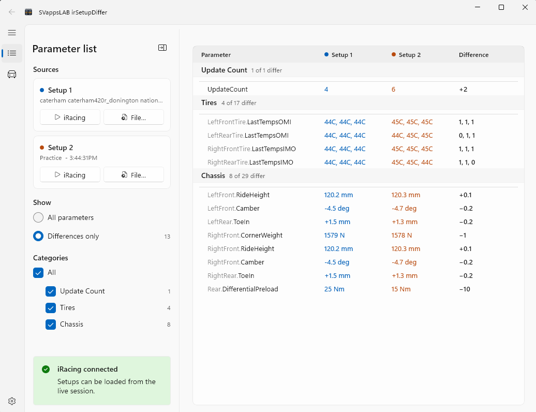This screenshot has height=412, width=536.
Task: Select RightFront.RideHeight row
Action: coord(358,248)
